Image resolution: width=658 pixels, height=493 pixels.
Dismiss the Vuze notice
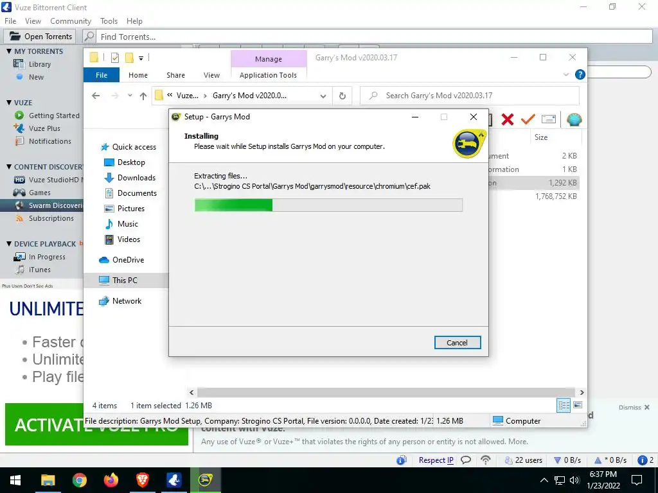(634, 408)
